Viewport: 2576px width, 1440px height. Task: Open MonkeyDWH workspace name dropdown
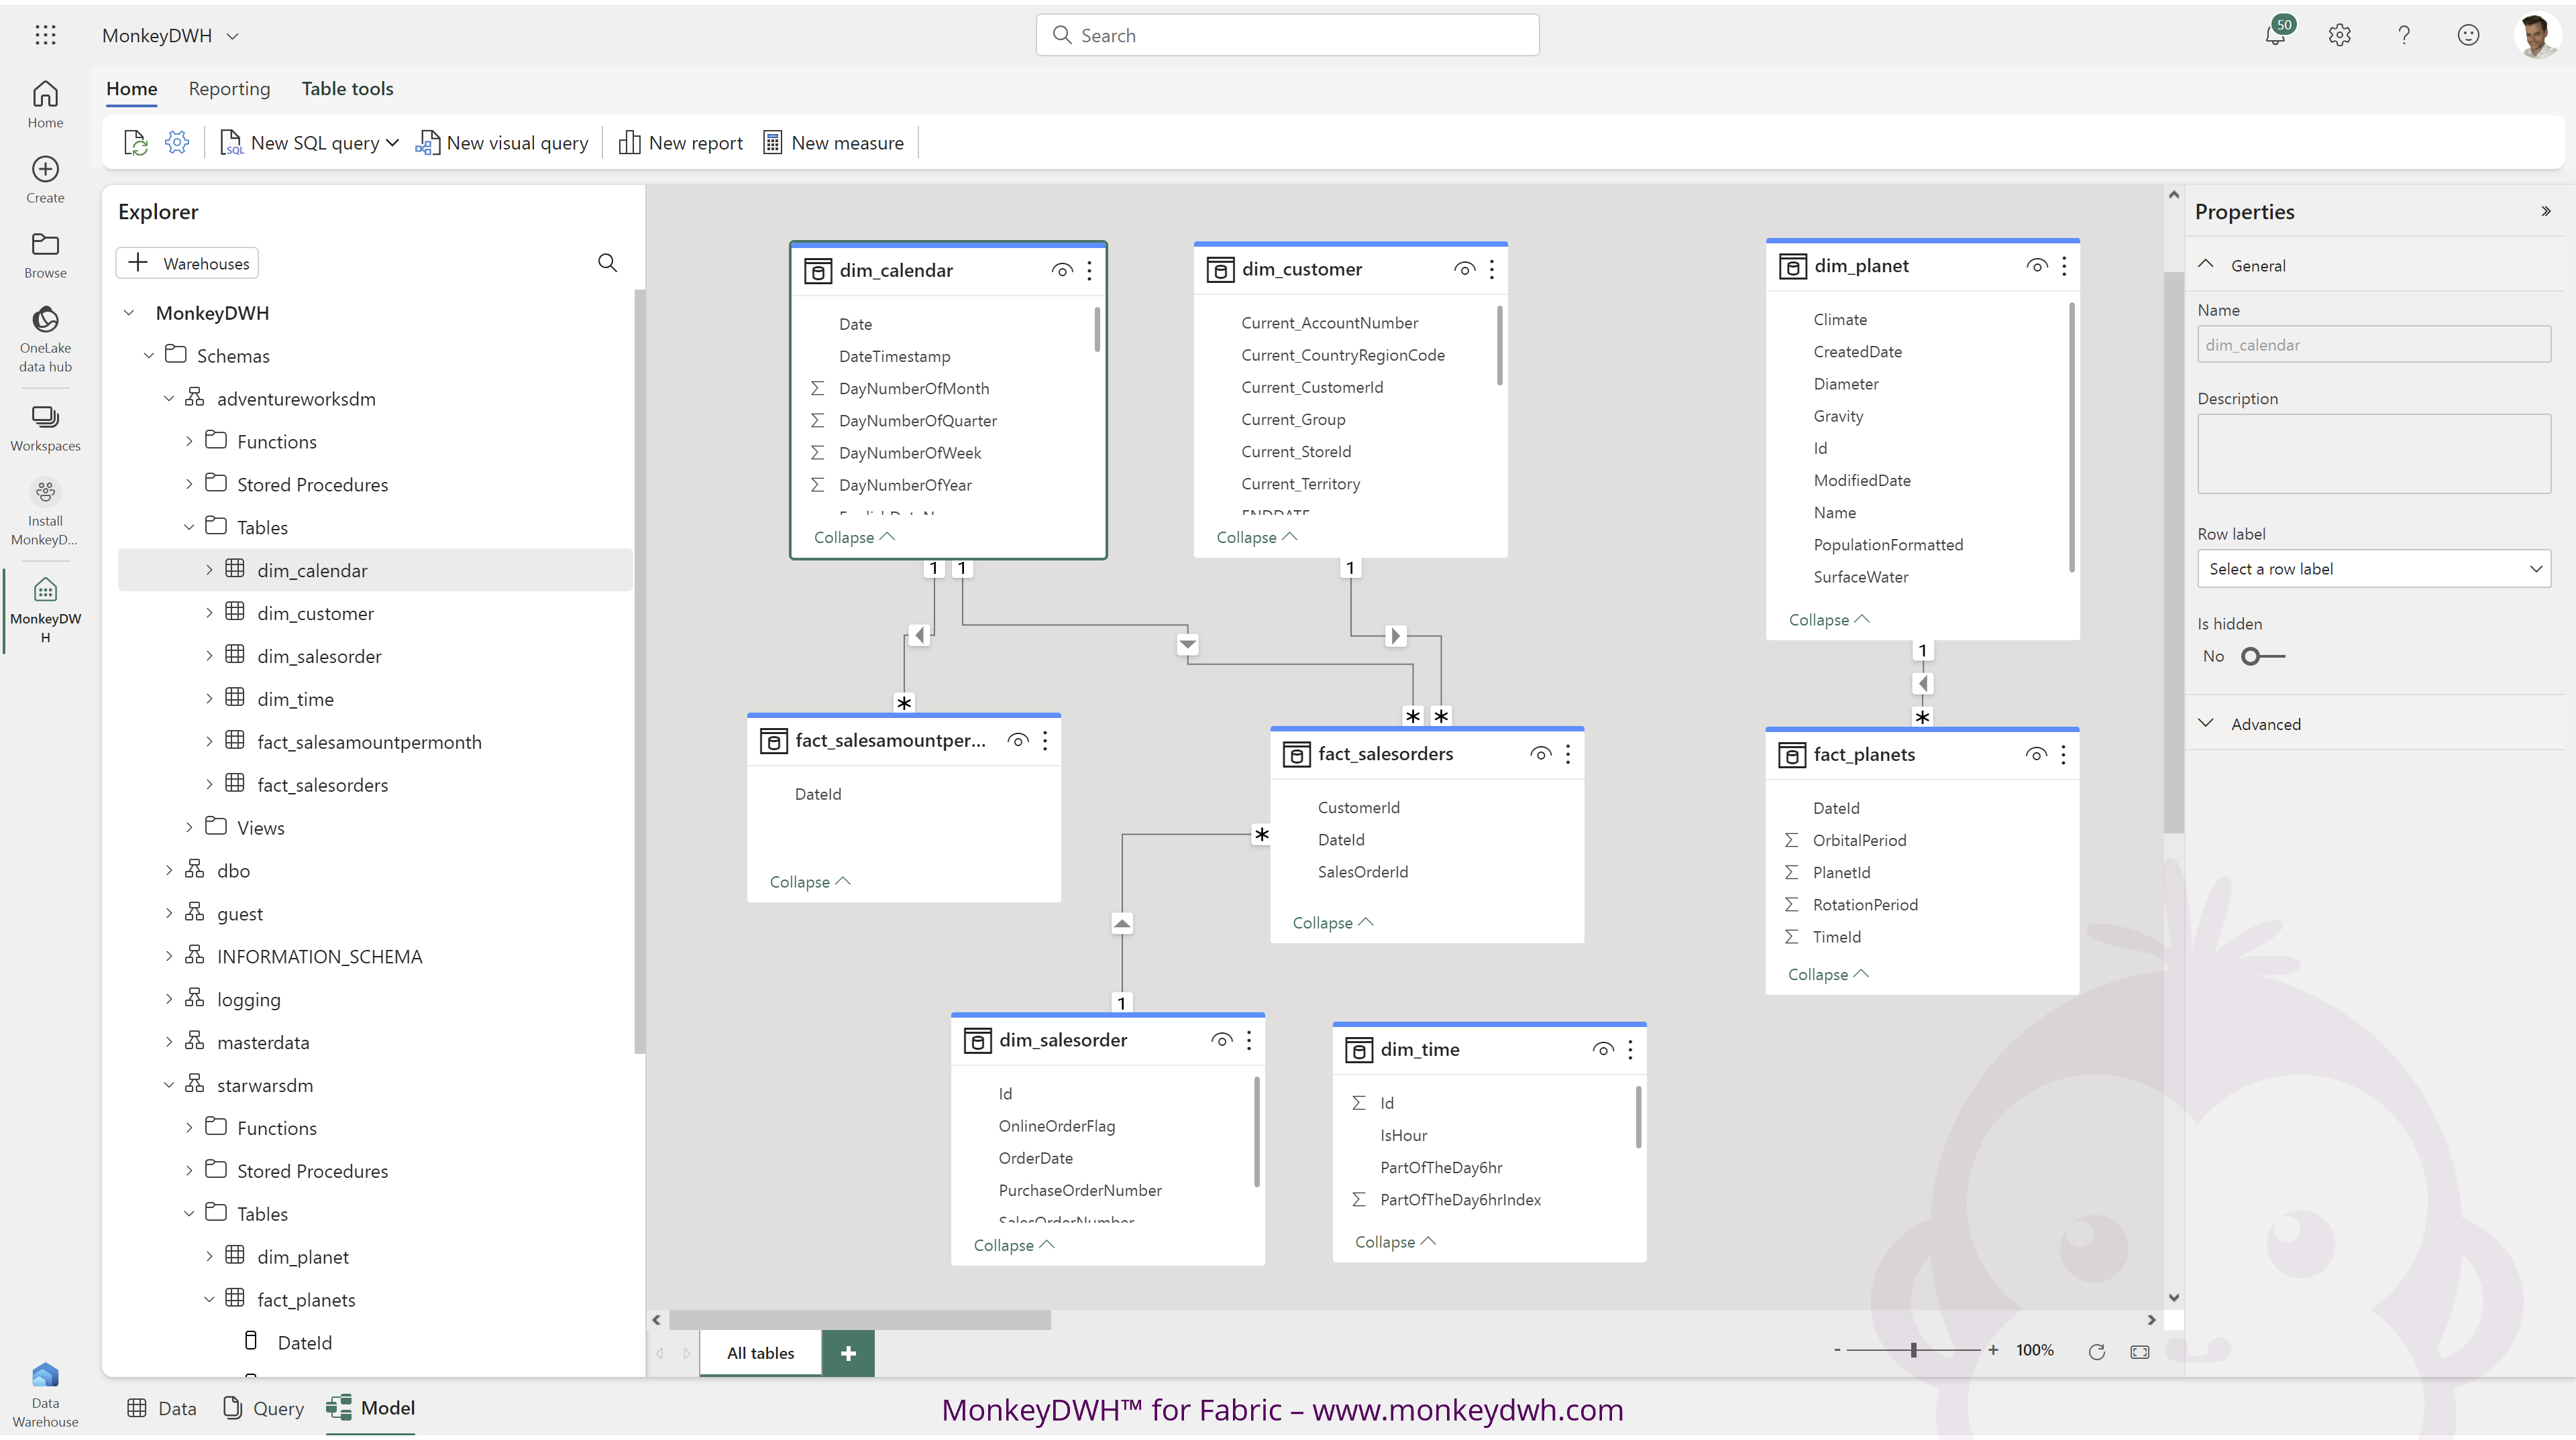pos(232,36)
